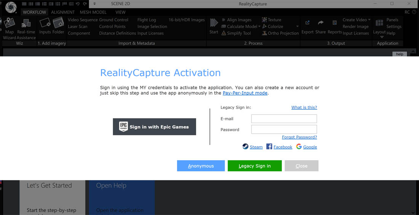Click Laser Scan import option
This screenshot has width=419, height=215.
pos(77,26)
